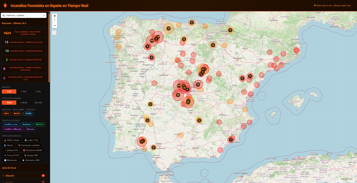This screenshot has height=183, width=357.
Task: Toggle the Bombers source filter
Action: (x=27, y=124)
